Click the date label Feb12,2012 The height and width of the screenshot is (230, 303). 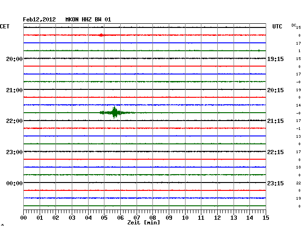(39, 20)
